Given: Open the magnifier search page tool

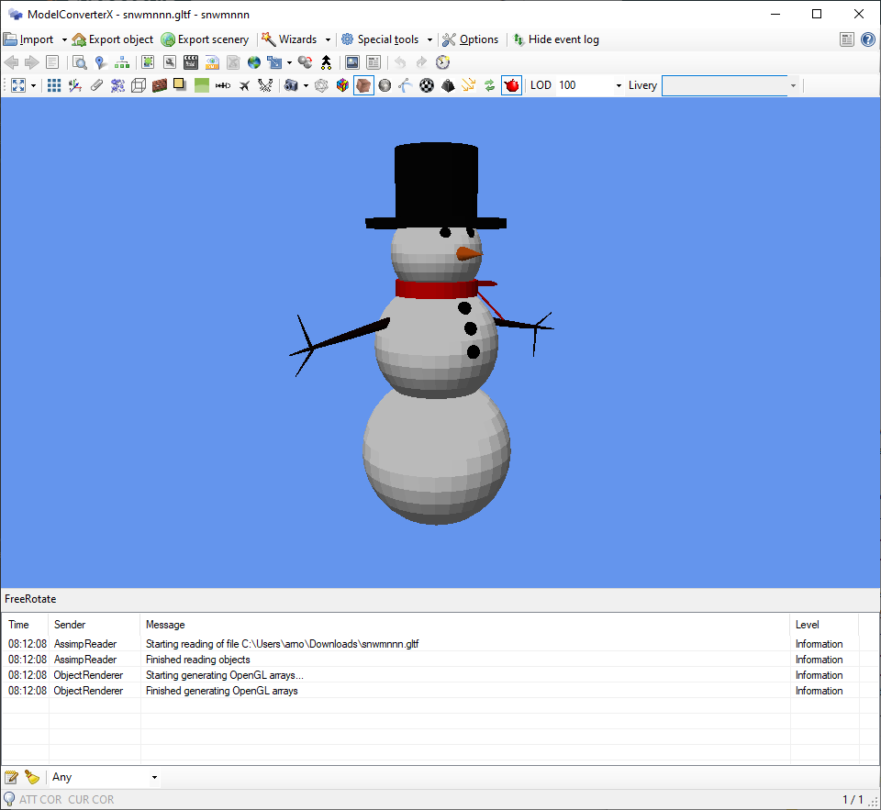Looking at the screenshot, I should coord(80,62).
